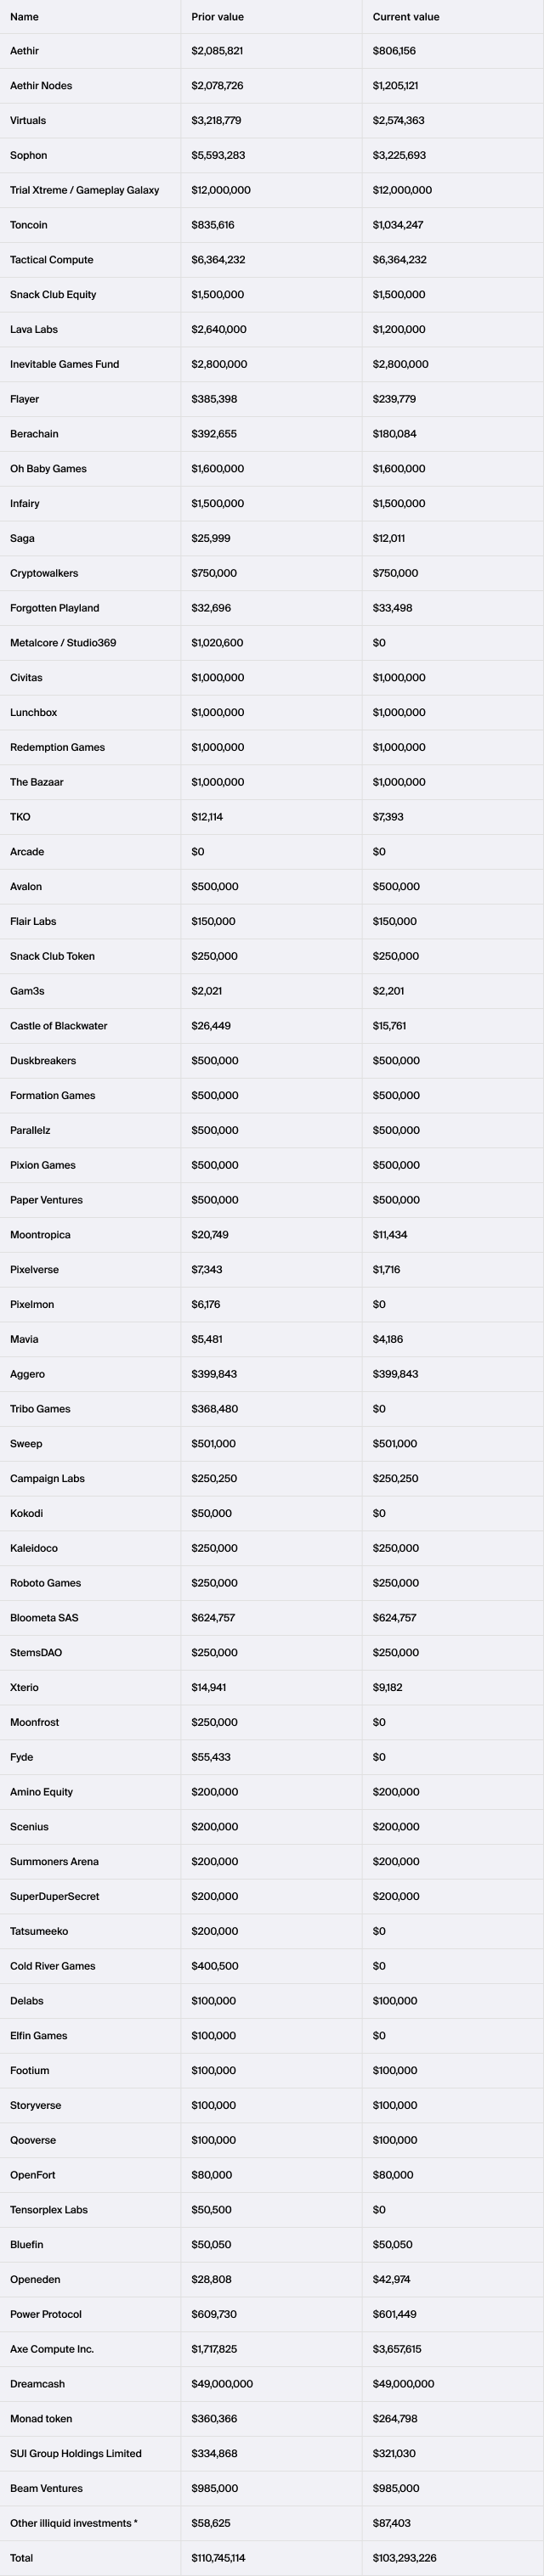
Task: Click Axe Compute Inc. current value
Action: 397,2349
